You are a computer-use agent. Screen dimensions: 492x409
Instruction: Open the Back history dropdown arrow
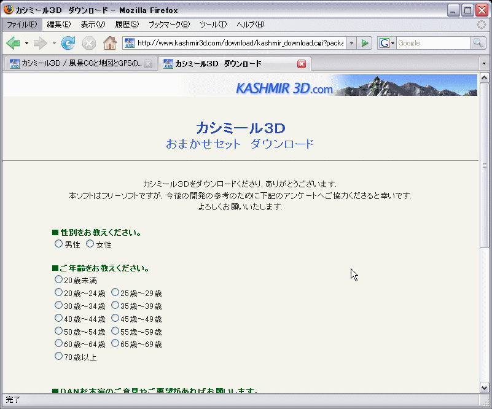tap(26, 43)
